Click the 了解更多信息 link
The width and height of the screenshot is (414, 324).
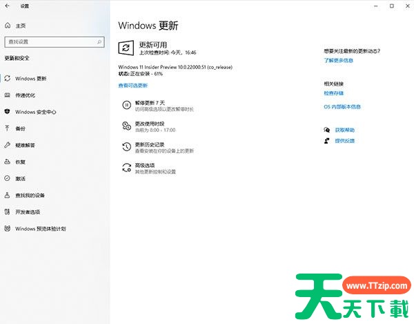point(339,60)
